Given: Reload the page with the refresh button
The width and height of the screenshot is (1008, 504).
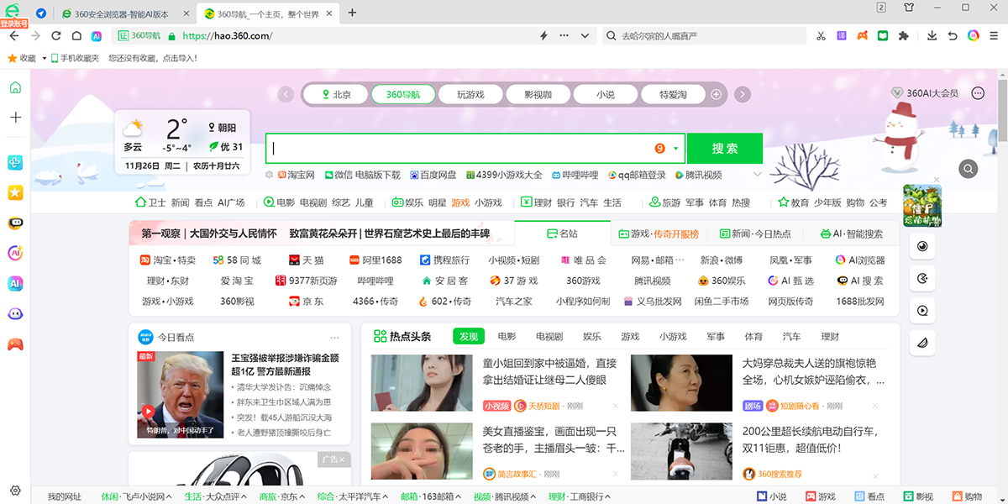Looking at the screenshot, I should pos(56,36).
